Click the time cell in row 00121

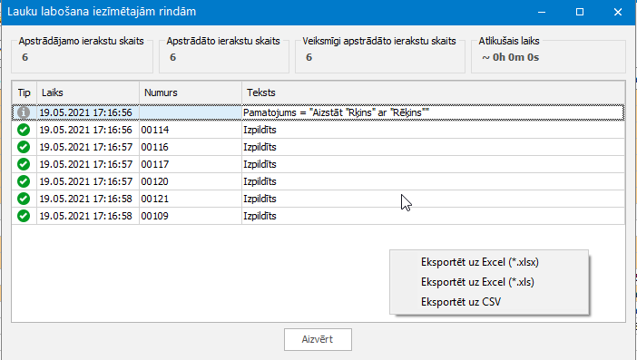[88, 199]
